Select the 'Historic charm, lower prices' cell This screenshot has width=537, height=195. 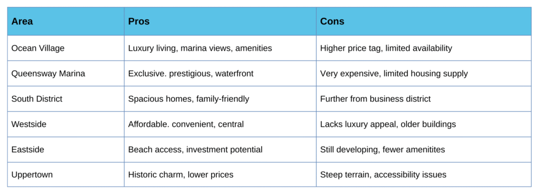tap(220, 175)
